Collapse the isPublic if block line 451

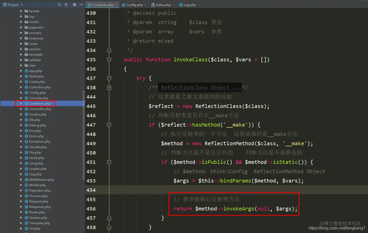tap(109, 162)
